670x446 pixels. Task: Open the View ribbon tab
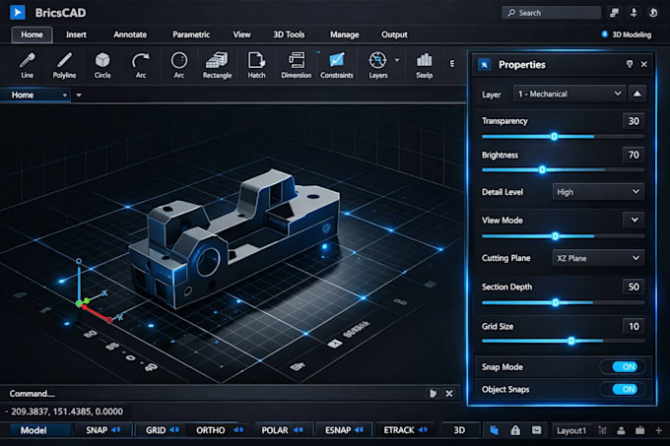(x=241, y=34)
